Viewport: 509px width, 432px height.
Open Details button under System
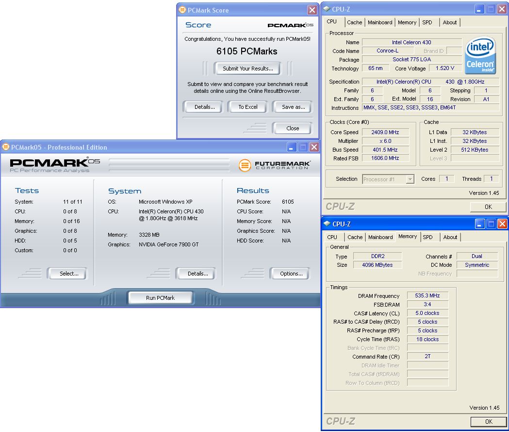(197, 274)
